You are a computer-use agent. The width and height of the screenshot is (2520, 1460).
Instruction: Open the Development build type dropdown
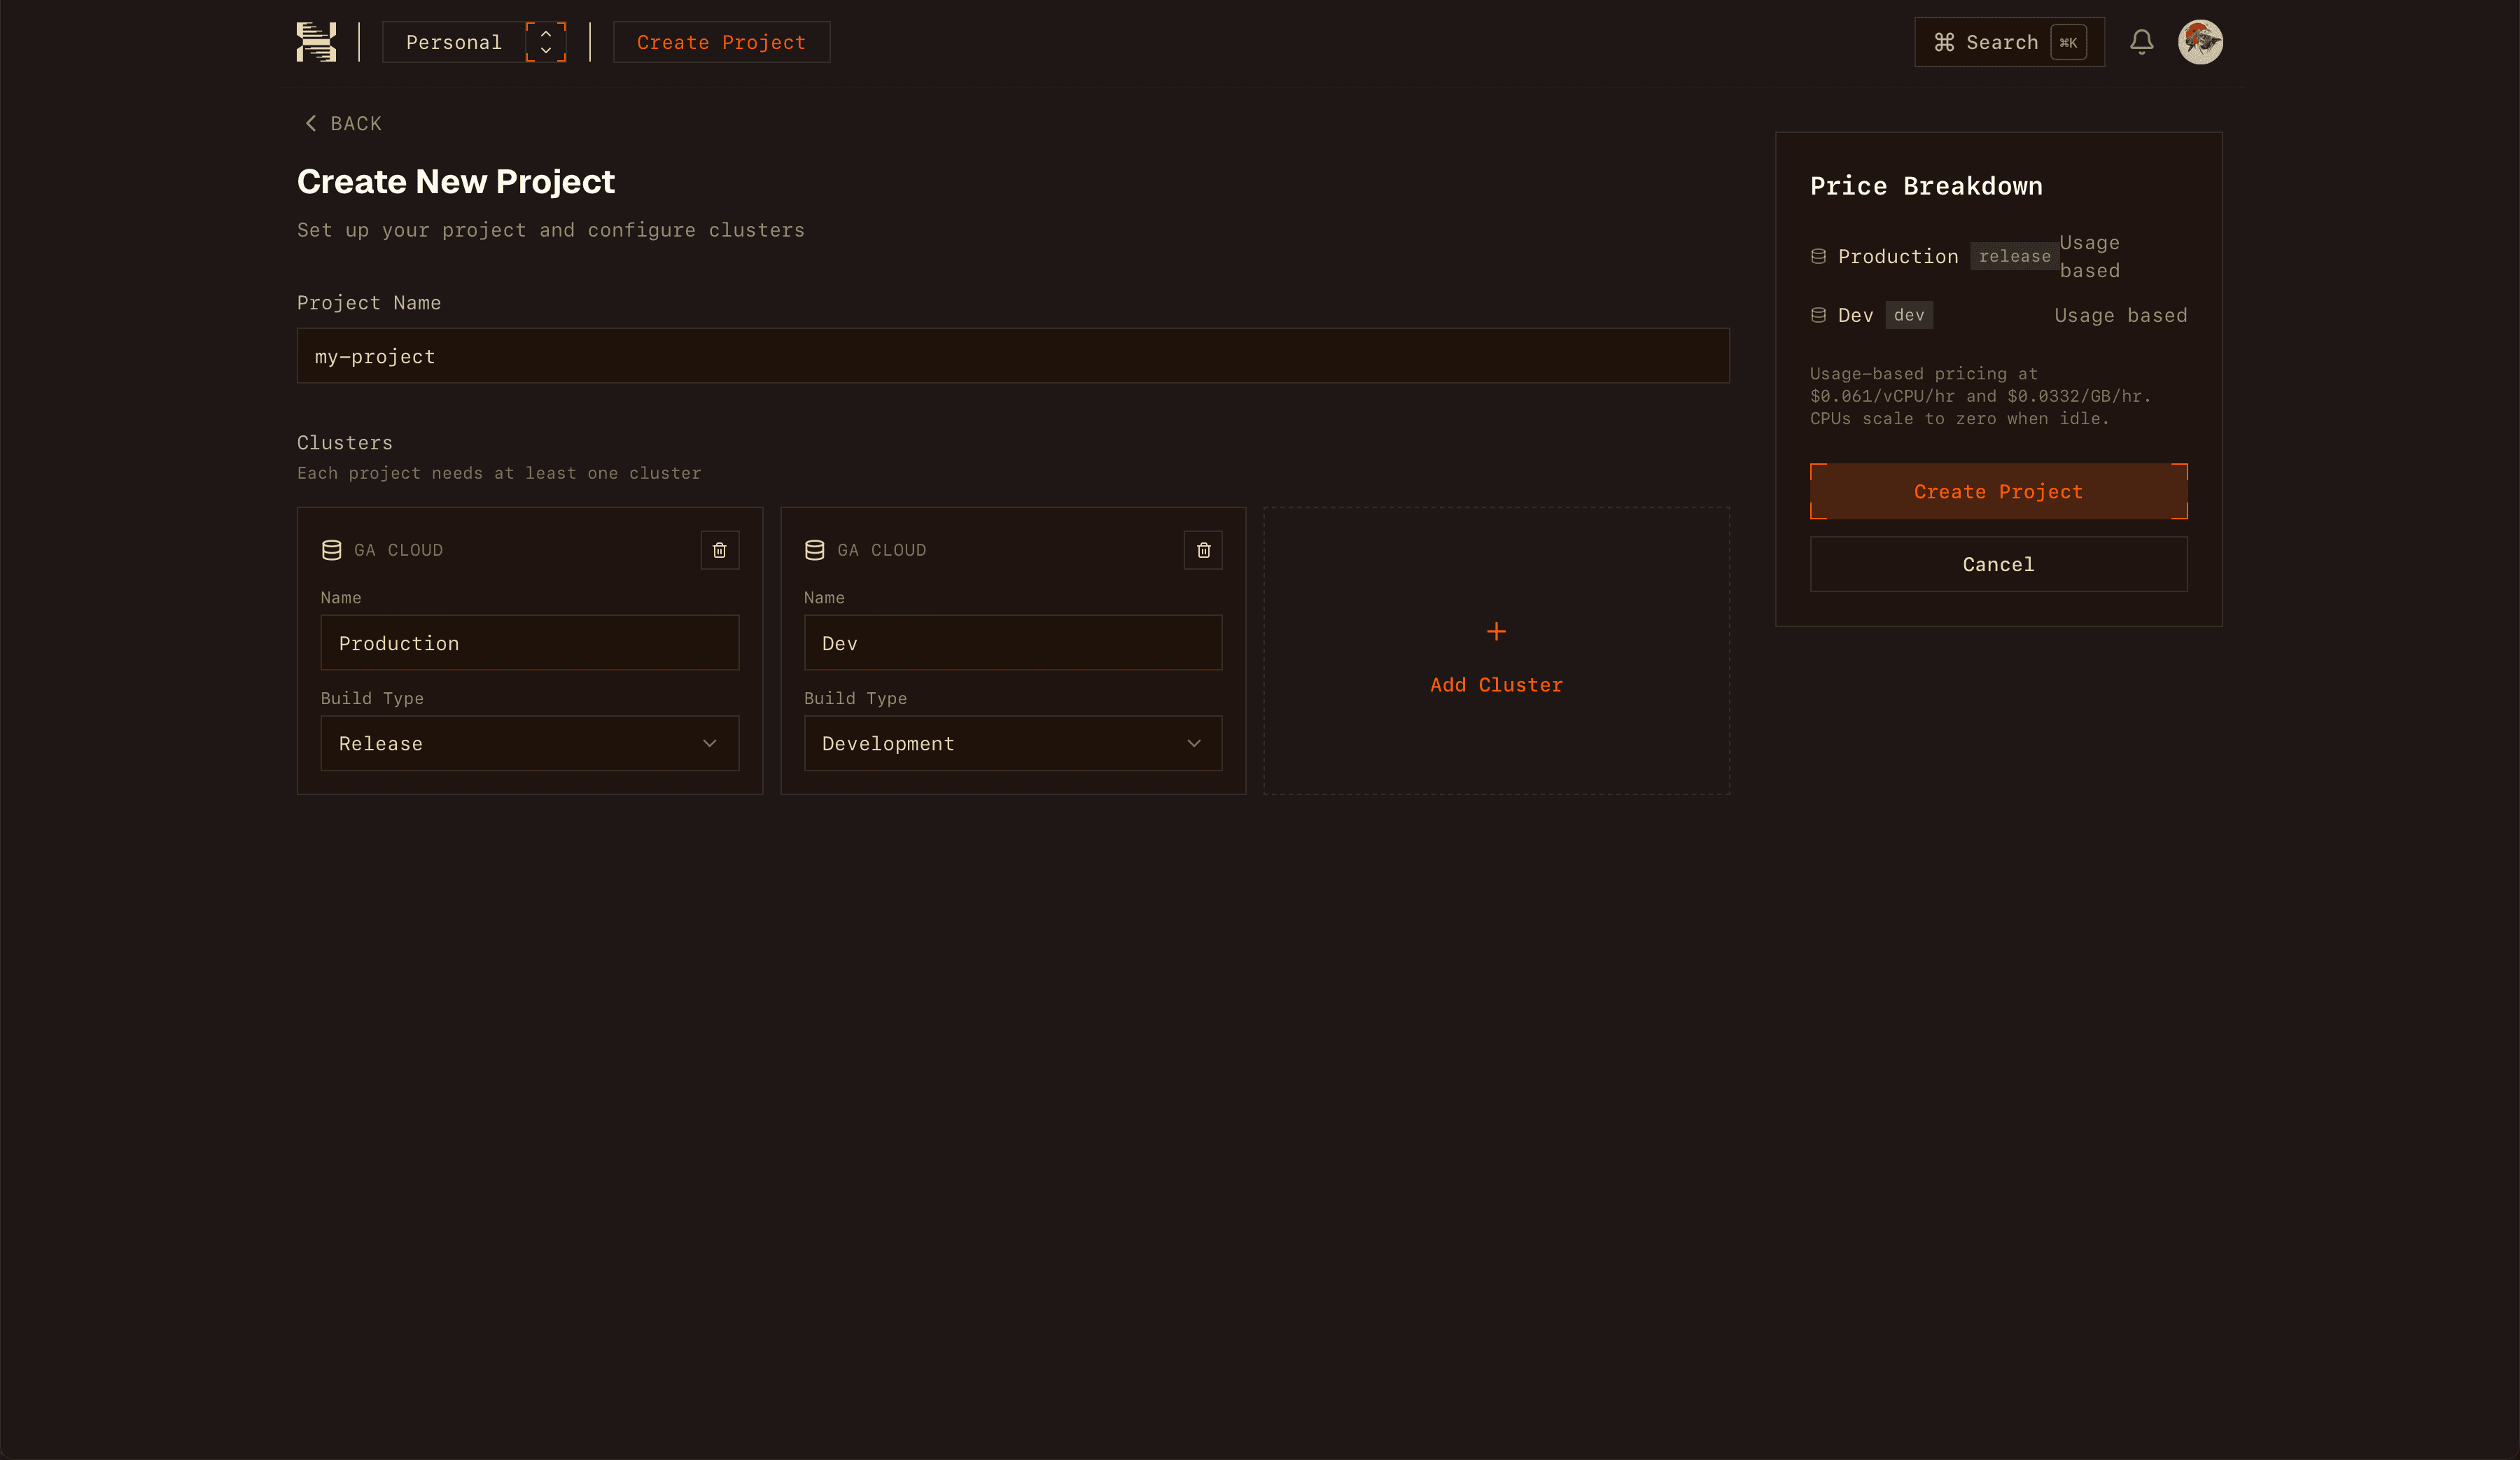coord(1013,743)
